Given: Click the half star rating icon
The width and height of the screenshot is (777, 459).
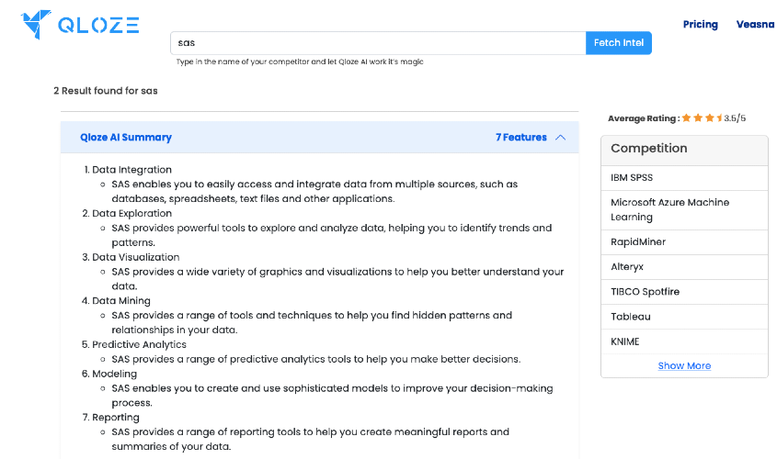Looking at the screenshot, I should click(719, 118).
